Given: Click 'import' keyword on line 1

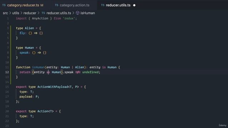Looking at the screenshot, I should [21, 18].
